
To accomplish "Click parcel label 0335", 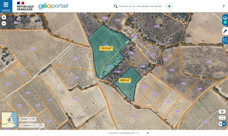I will (165, 59).
